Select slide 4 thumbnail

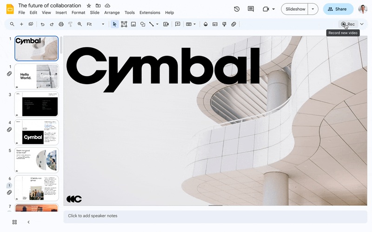[x=36, y=132]
